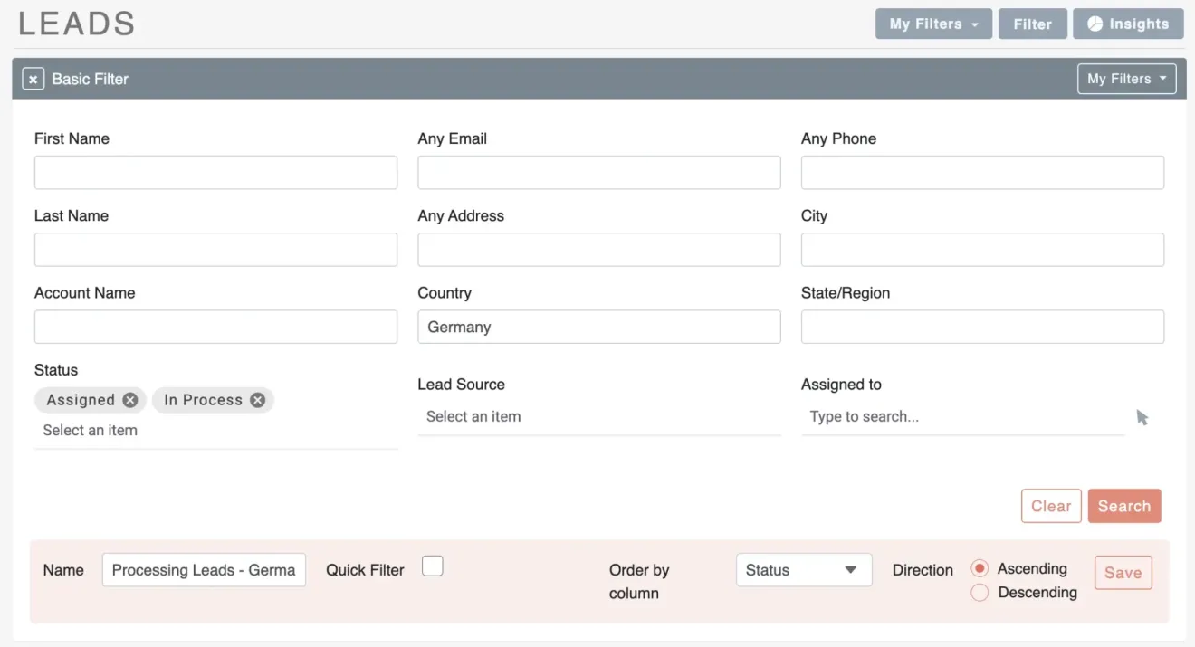Click the globe icon on the Insights button
Image resolution: width=1195 pixels, height=647 pixels.
[x=1095, y=24]
